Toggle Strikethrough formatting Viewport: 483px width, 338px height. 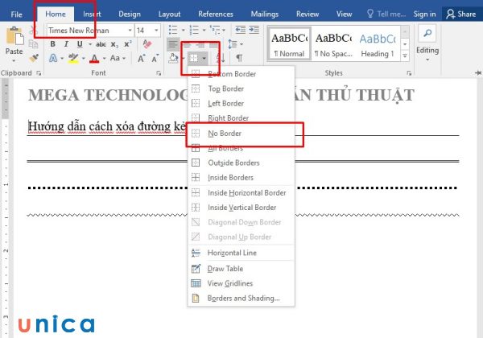click(101, 44)
